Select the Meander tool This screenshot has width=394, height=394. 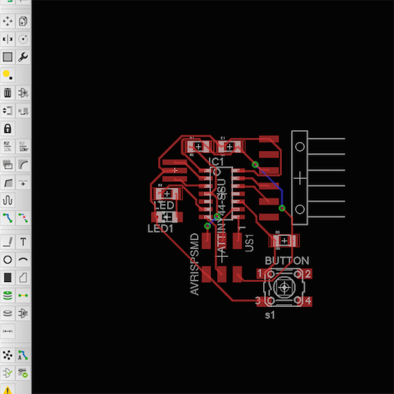(x=8, y=200)
